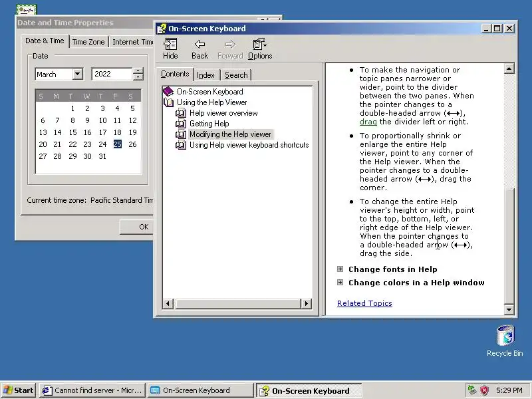Click the topic pane scroll-down arrow
Screen dimensions: 532x399
point(509,309)
